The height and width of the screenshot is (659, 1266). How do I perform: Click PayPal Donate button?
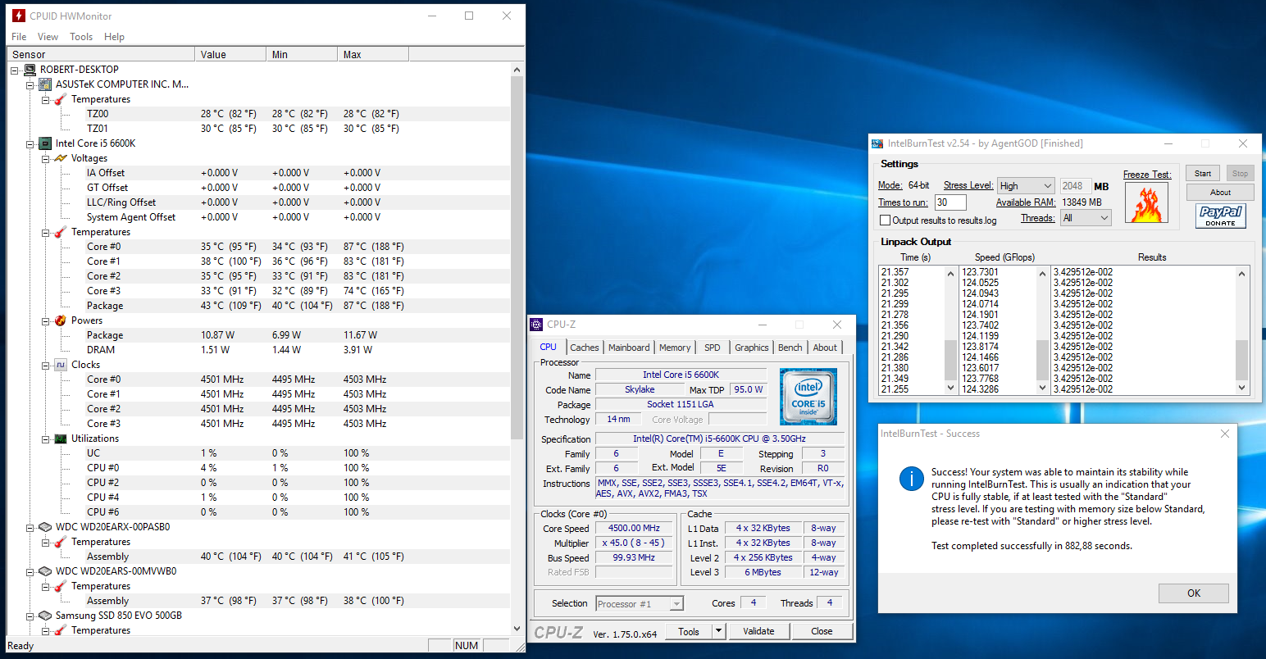point(1220,216)
